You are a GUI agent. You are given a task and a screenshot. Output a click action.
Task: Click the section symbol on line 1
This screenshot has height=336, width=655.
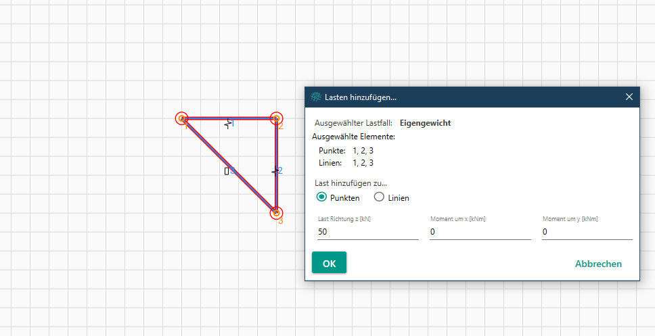point(228,124)
